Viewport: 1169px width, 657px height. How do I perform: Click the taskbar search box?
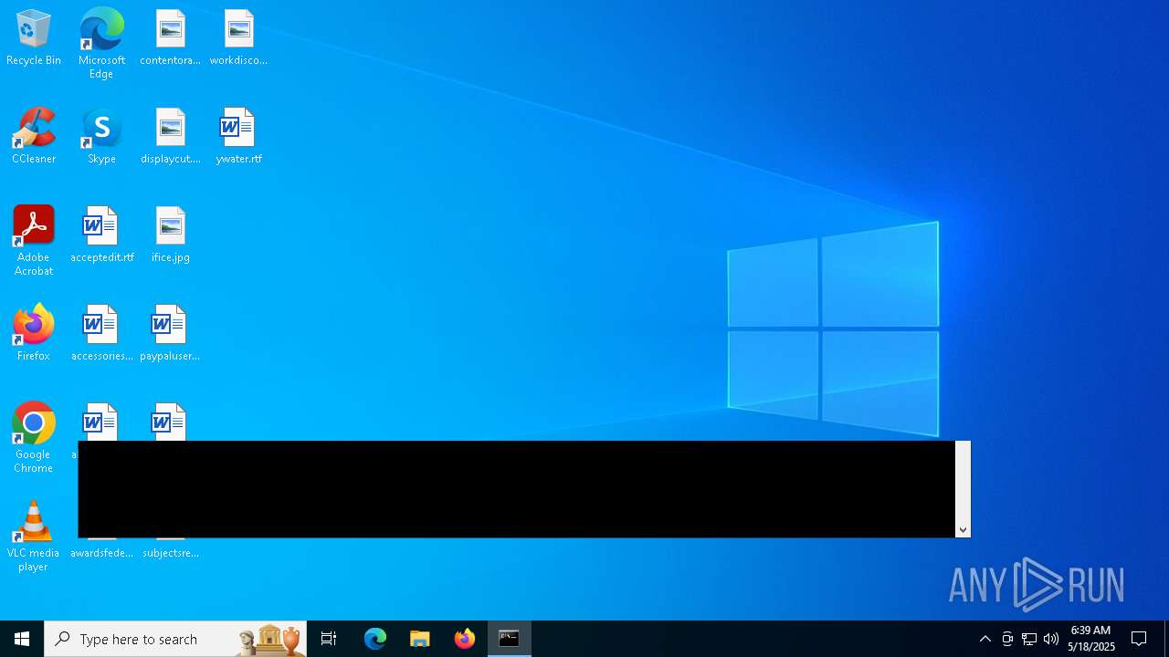pyautogui.click(x=175, y=639)
